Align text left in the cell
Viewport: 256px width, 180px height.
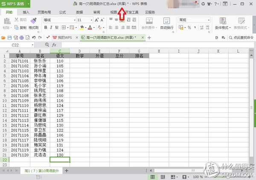(111, 28)
